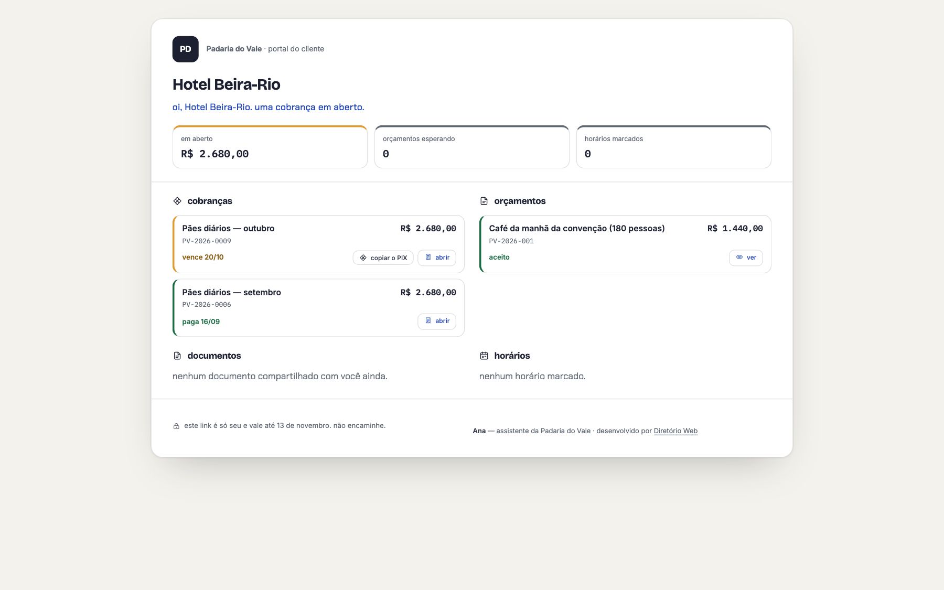
Task: Follow the Diretório Web link
Action: click(x=675, y=431)
